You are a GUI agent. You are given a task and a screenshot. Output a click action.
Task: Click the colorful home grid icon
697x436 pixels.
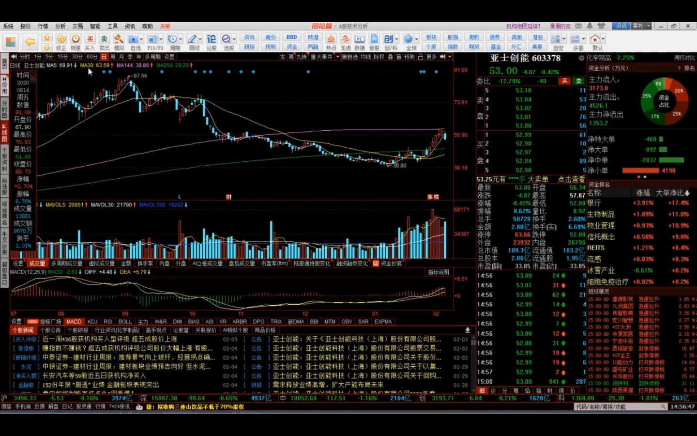point(11,42)
